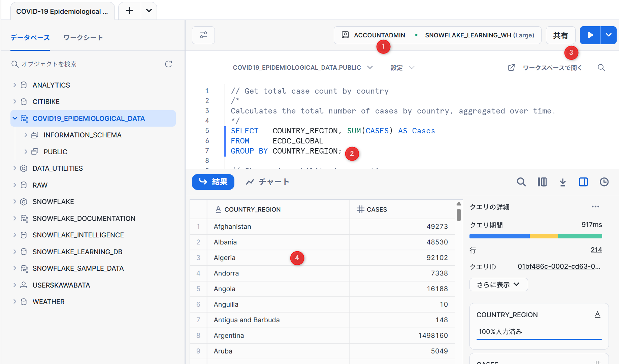Click the CASES column header
This screenshot has width=619, height=364.
point(402,209)
